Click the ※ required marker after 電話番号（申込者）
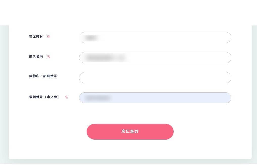 tap(66, 97)
